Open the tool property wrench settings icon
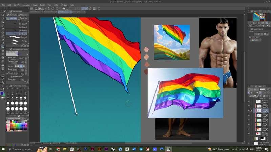 pos(28,82)
